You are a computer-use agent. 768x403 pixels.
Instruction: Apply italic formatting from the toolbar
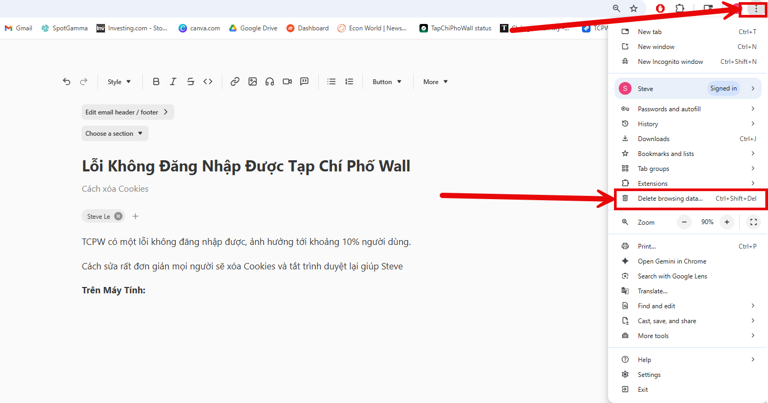coord(173,82)
